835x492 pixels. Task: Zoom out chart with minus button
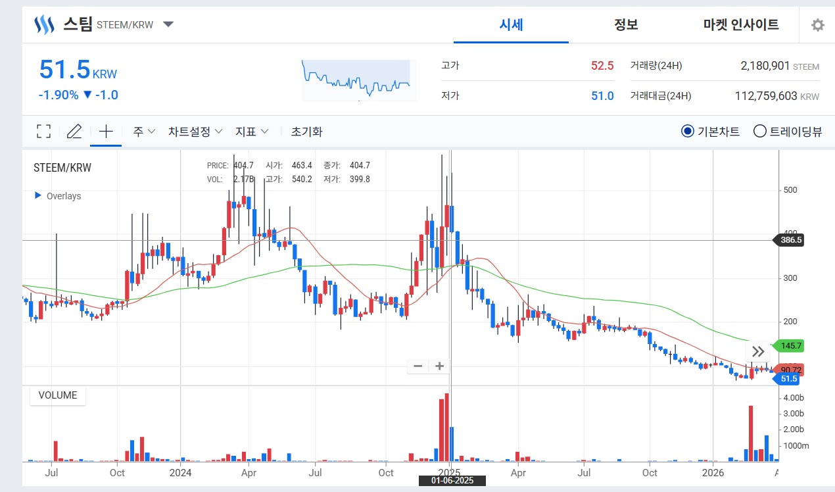coord(418,366)
